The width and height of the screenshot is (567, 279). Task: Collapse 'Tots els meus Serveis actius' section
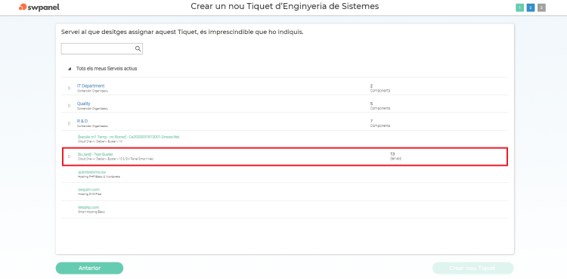click(70, 69)
